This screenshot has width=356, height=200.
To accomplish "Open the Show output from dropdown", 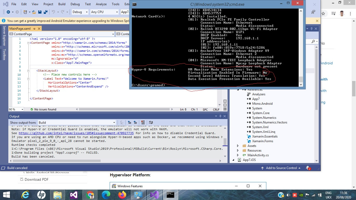I will click(x=77, y=122).
